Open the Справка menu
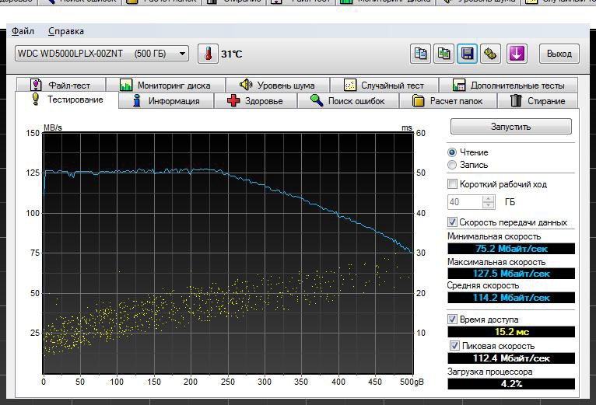This screenshot has width=596, height=405. 66,31
